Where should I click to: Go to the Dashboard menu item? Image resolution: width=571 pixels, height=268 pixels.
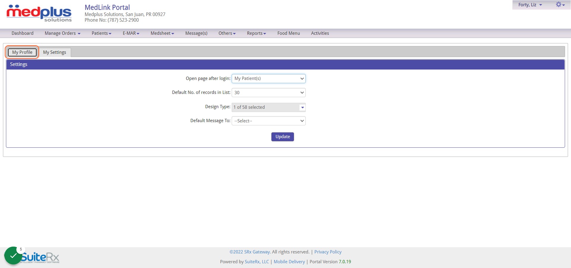tap(23, 33)
